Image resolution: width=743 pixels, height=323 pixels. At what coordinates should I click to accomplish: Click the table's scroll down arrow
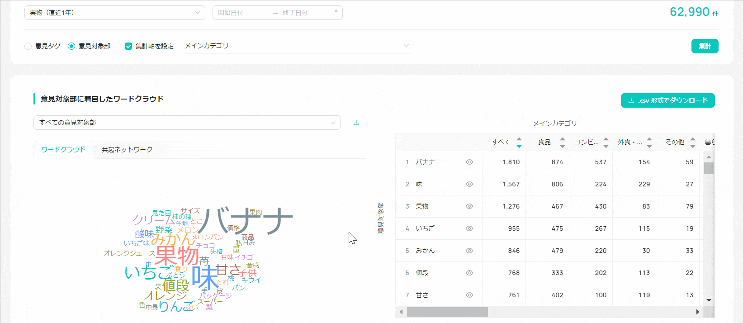[709, 300]
